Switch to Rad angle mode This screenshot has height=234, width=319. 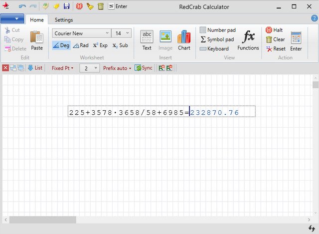click(x=81, y=45)
